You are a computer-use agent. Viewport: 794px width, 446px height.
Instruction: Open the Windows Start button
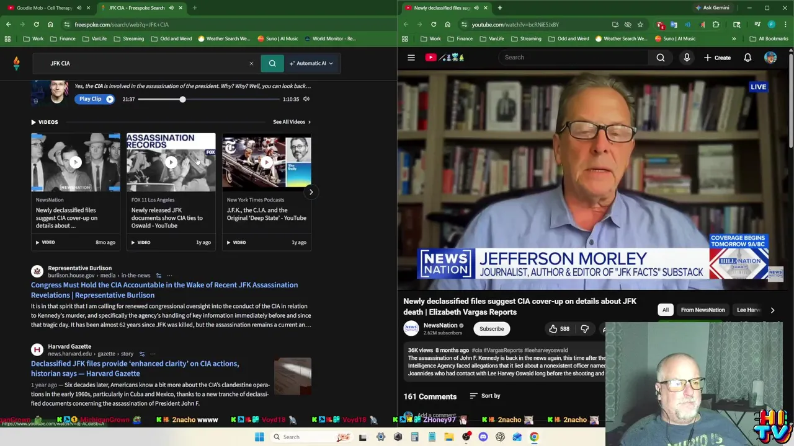click(x=259, y=437)
